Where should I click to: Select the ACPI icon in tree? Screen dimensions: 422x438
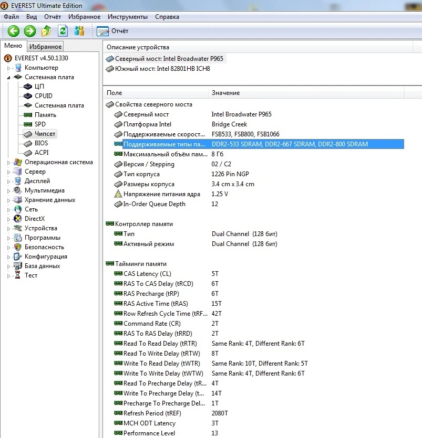pyautogui.click(x=28, y=153)
